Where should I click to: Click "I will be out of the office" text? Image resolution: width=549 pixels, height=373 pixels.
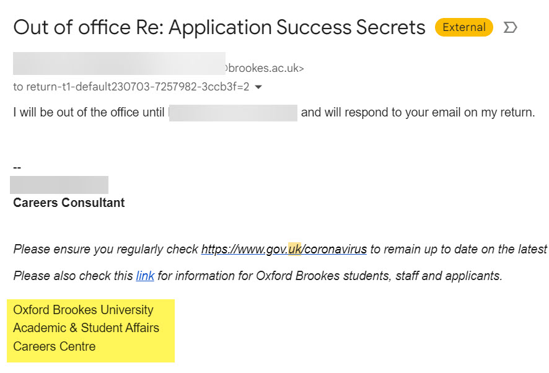89,113
